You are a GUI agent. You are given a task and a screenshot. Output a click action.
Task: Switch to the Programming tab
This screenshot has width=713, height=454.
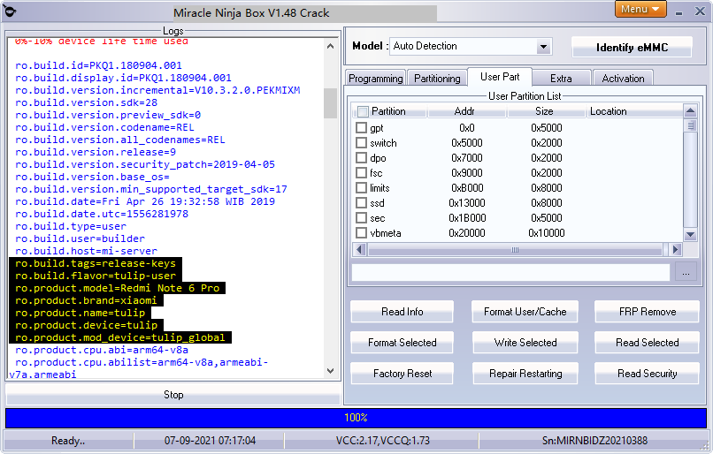point(376,78)
